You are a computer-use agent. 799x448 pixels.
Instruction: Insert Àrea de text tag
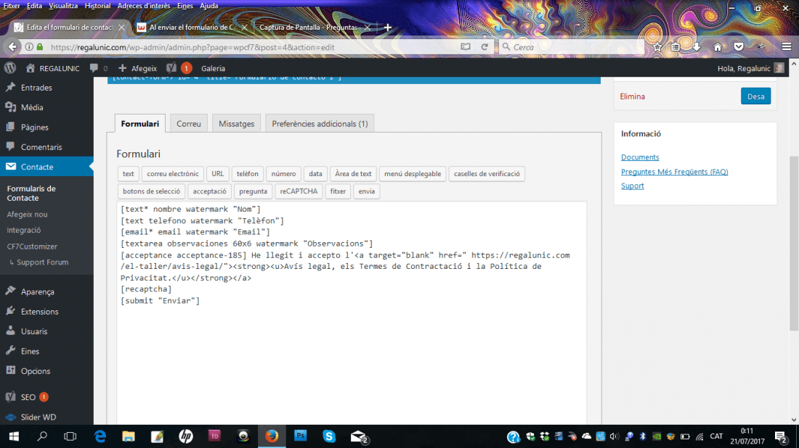[x=353, y=174]
